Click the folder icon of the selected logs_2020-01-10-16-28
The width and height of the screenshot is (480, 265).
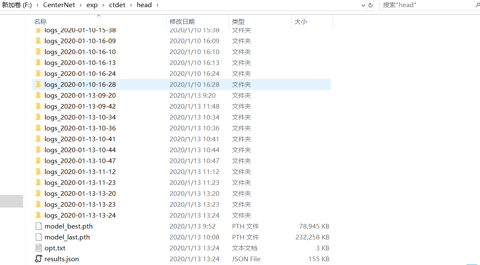39,84
